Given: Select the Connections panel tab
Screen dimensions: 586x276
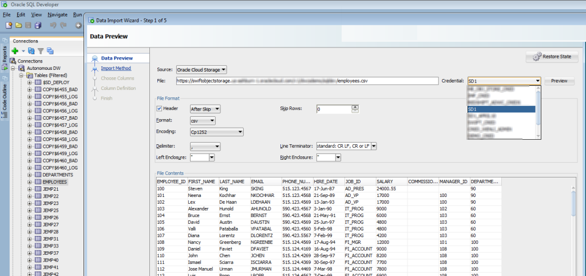Looking at the screenshot, I should [25, 41].
